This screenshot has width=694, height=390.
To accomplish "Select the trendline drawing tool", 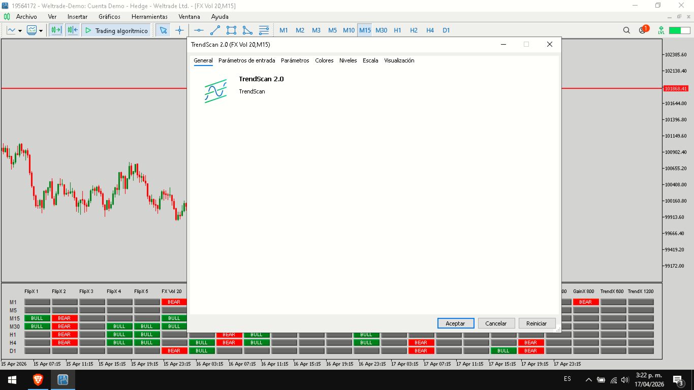I will click(x=215, y=30).
